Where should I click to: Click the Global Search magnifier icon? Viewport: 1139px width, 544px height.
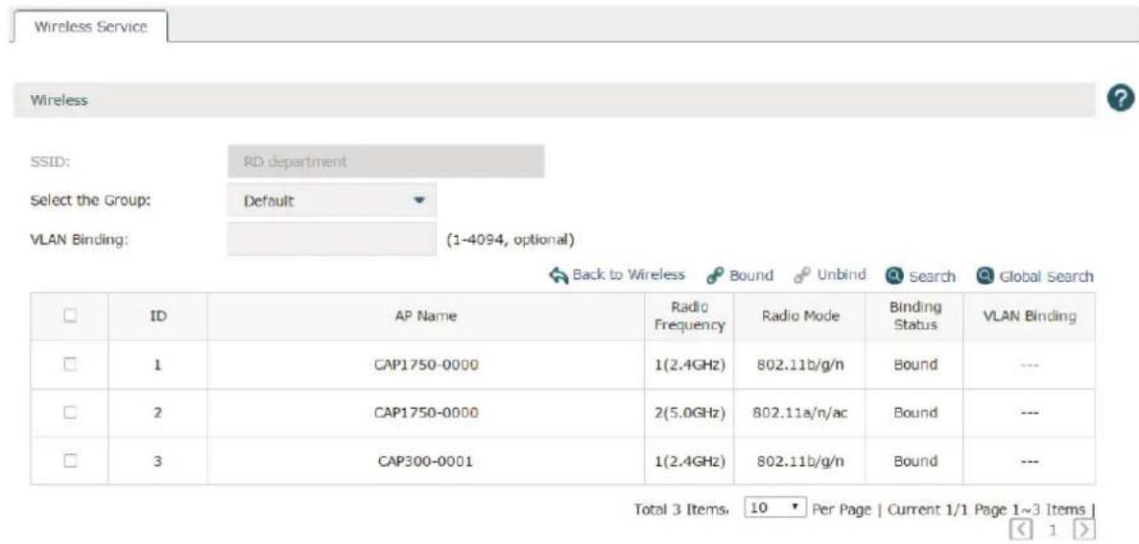tap(985, 276)
